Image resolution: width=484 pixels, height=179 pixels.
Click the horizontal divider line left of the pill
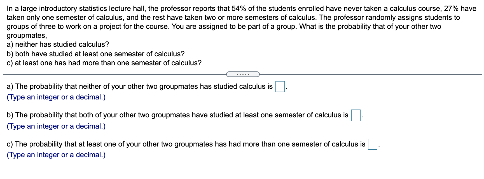(x=112, y=74)
